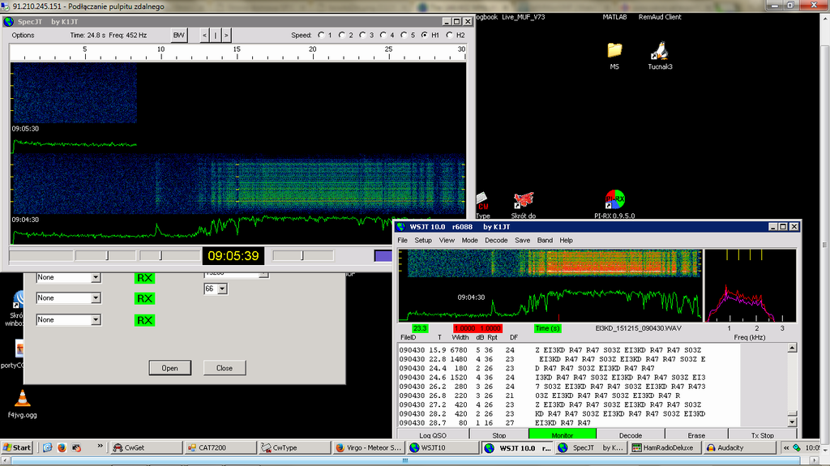Click the purple color box in SpecJT

click(383, 256)
